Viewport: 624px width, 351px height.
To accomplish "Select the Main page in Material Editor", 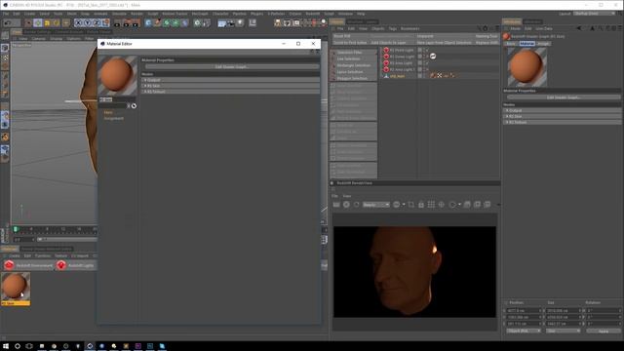I will [x=108, y=113].
